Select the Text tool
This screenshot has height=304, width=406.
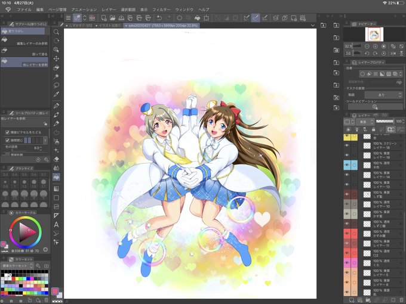point(56,224)
